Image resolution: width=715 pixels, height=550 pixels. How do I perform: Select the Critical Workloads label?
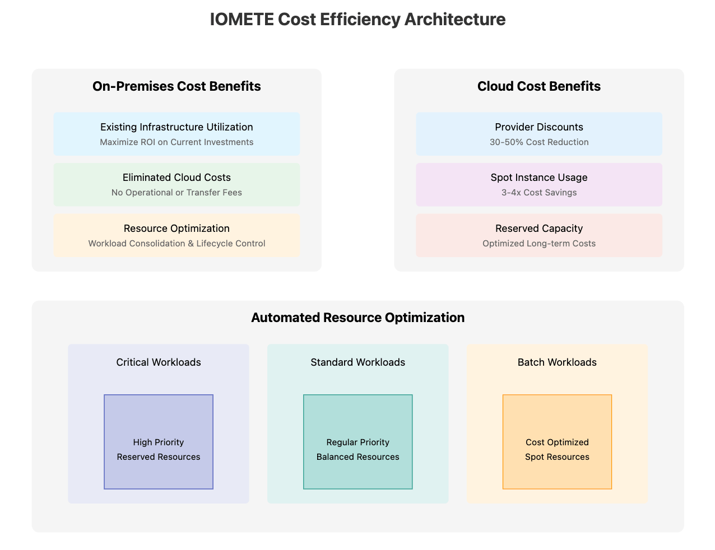tap(159, 362)
